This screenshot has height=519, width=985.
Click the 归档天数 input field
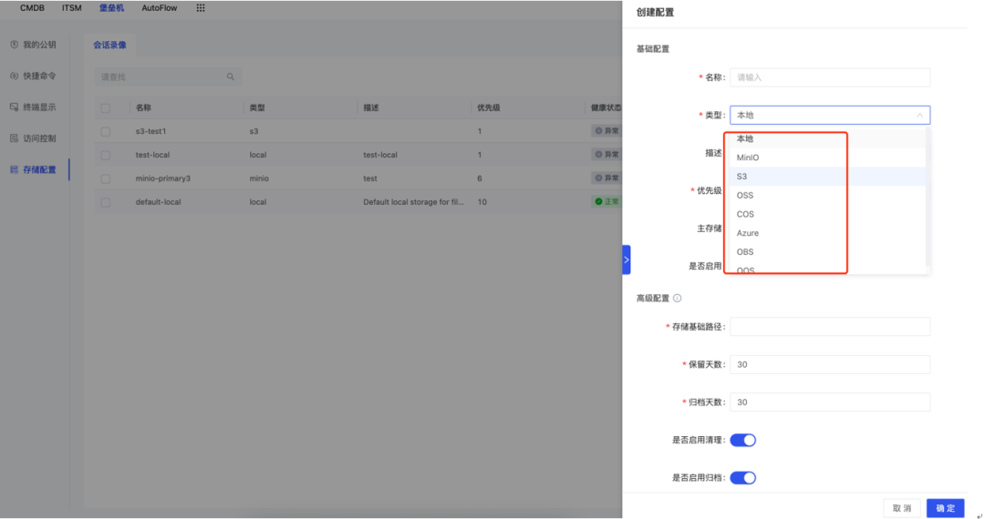[x=830, y=402]
